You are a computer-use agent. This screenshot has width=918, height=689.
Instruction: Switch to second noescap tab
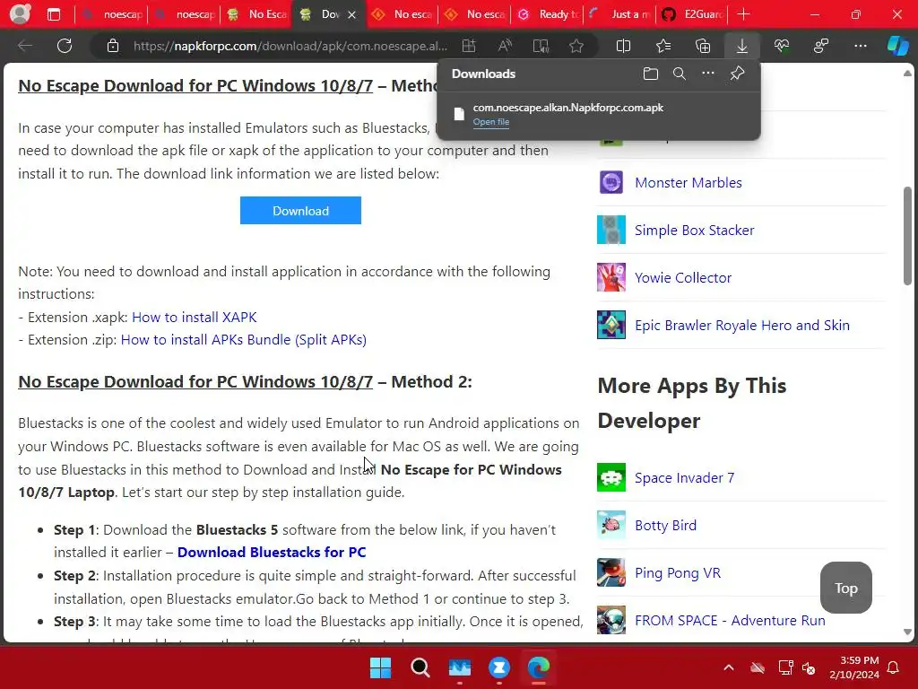(x=184, y=14)
